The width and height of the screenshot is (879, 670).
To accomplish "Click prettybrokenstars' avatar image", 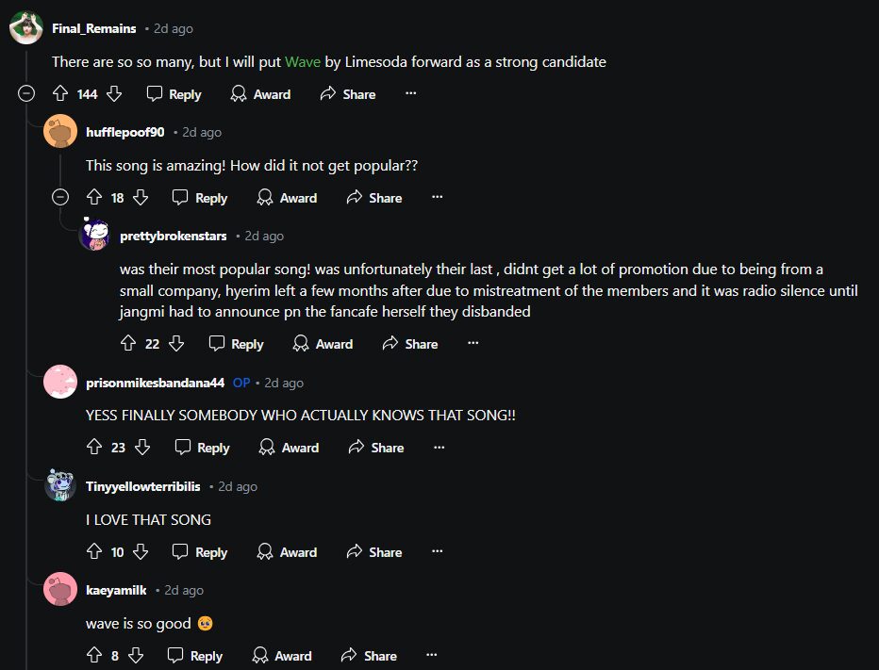I will click(x=94, y=236).
